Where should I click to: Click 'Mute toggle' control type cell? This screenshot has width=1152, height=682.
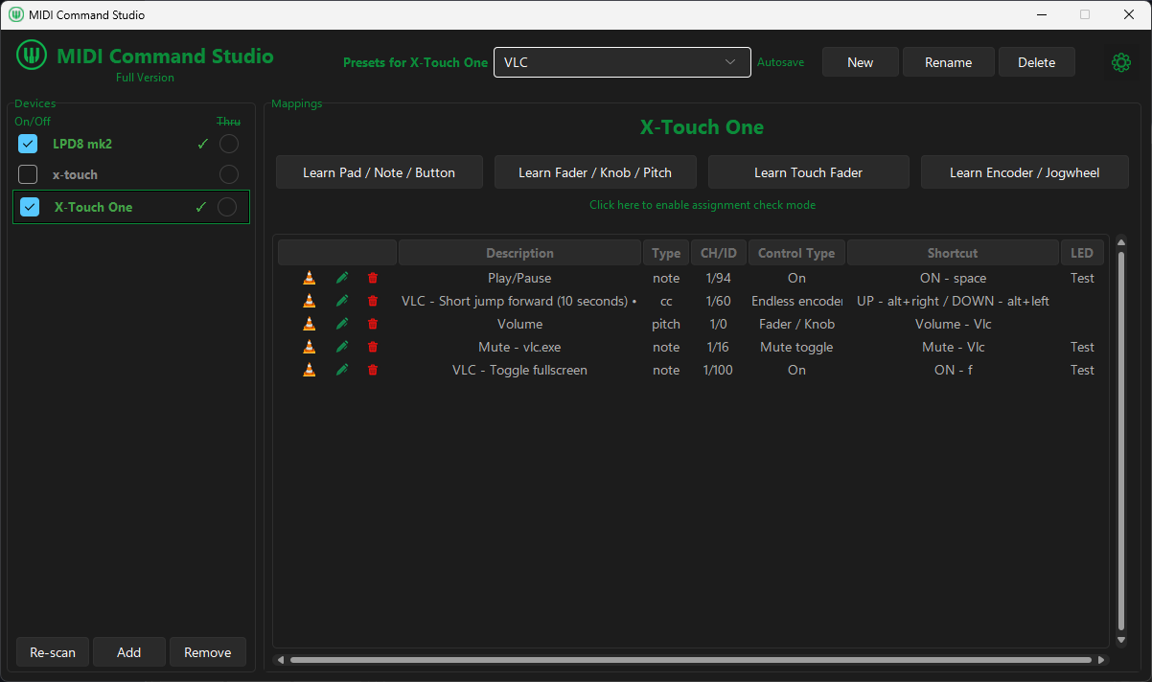[796, 347]
